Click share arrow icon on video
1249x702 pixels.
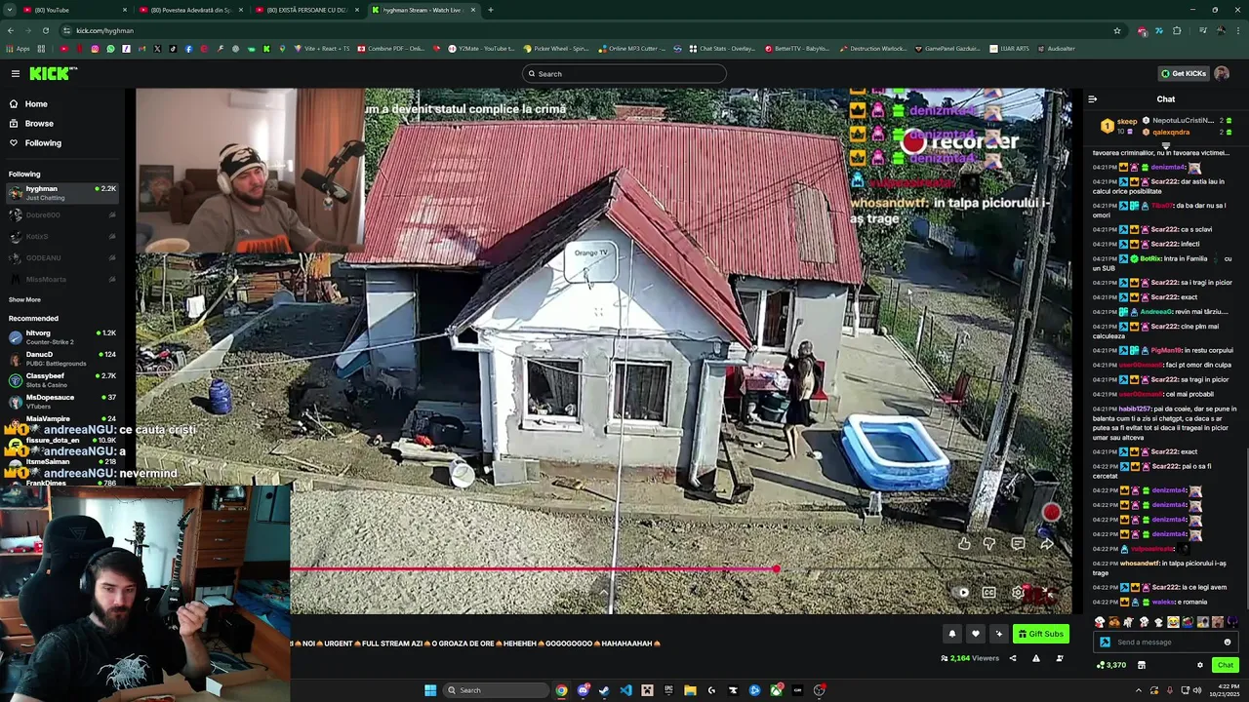click(1046, 543)
